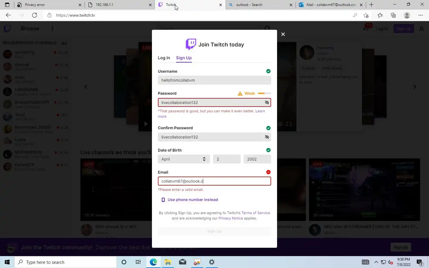Click the birth year field showing 2002

tap(257, 159)
